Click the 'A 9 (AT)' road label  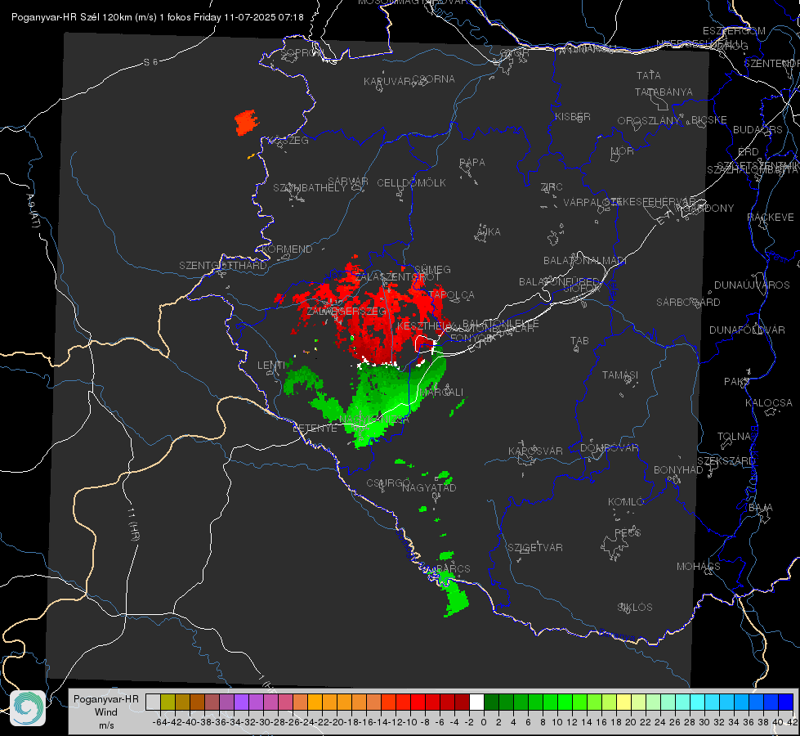tap(34, 210)
